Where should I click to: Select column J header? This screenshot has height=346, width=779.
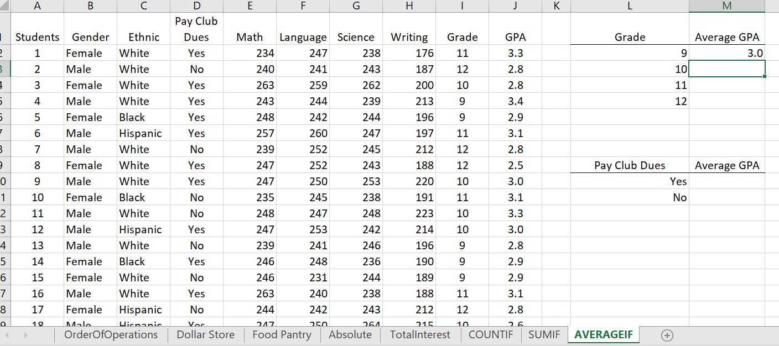click(x=515, y=6)
